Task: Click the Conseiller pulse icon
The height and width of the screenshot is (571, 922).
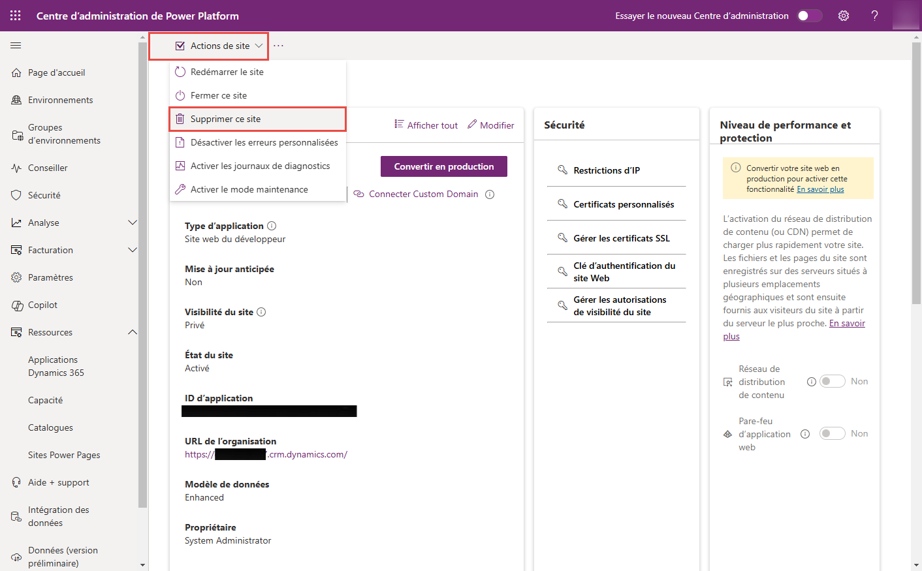Action: pyautogui.click(x=16, y=168)
